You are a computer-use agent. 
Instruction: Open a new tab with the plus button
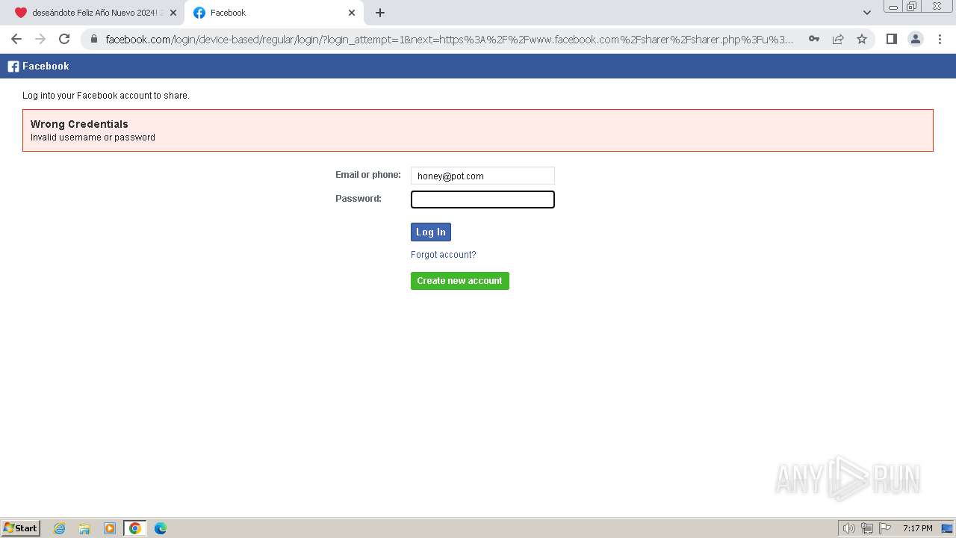point(380,13)
